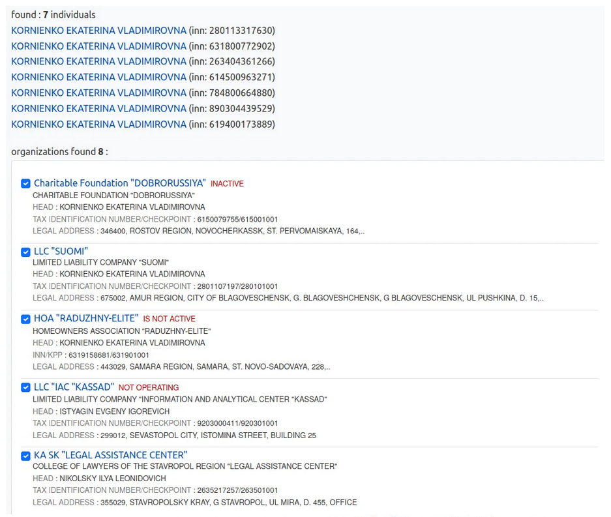Screen dimensions: 611x517
Task: Open Kornienko link with inn 619400173889
Action: pyautogui.click(x=98, y=124)
